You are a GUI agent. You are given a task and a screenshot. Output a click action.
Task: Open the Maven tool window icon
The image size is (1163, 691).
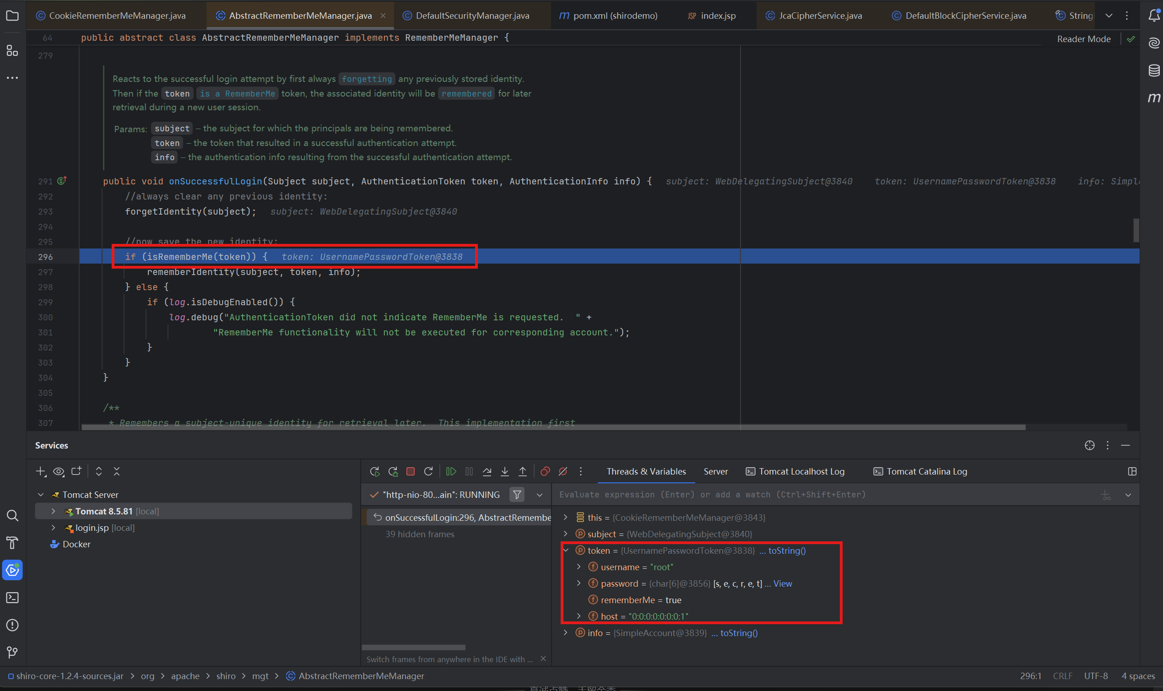(x=1154, y=97)
